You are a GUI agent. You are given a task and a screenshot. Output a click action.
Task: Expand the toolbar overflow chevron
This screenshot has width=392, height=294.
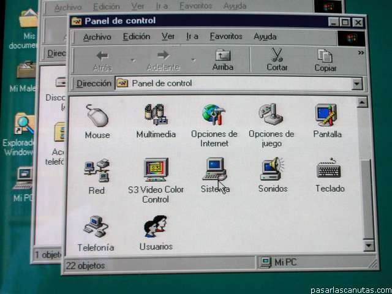361,53
